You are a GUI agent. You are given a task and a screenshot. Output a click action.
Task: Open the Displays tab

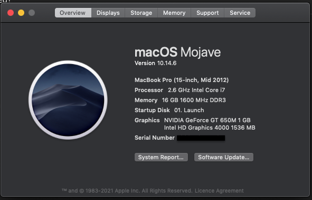108,13
